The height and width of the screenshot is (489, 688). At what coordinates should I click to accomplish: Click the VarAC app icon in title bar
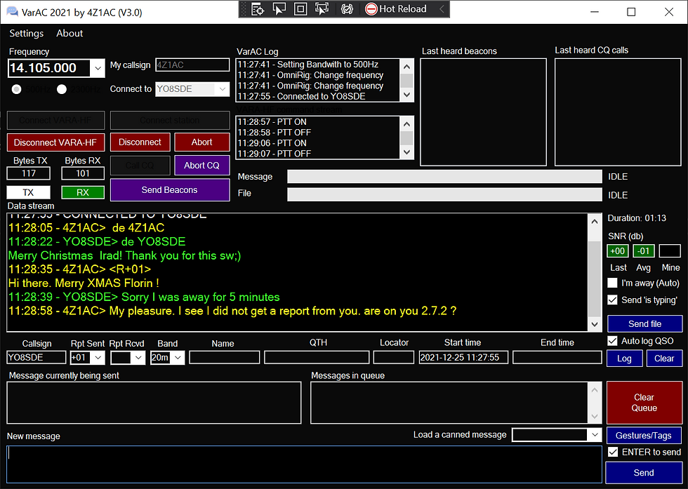pos(12,12)
